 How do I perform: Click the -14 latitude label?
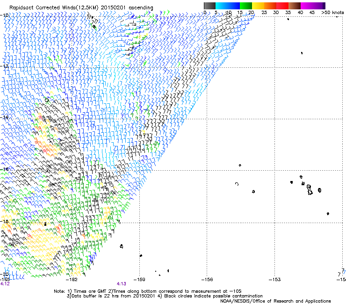(x=4, y=117)
